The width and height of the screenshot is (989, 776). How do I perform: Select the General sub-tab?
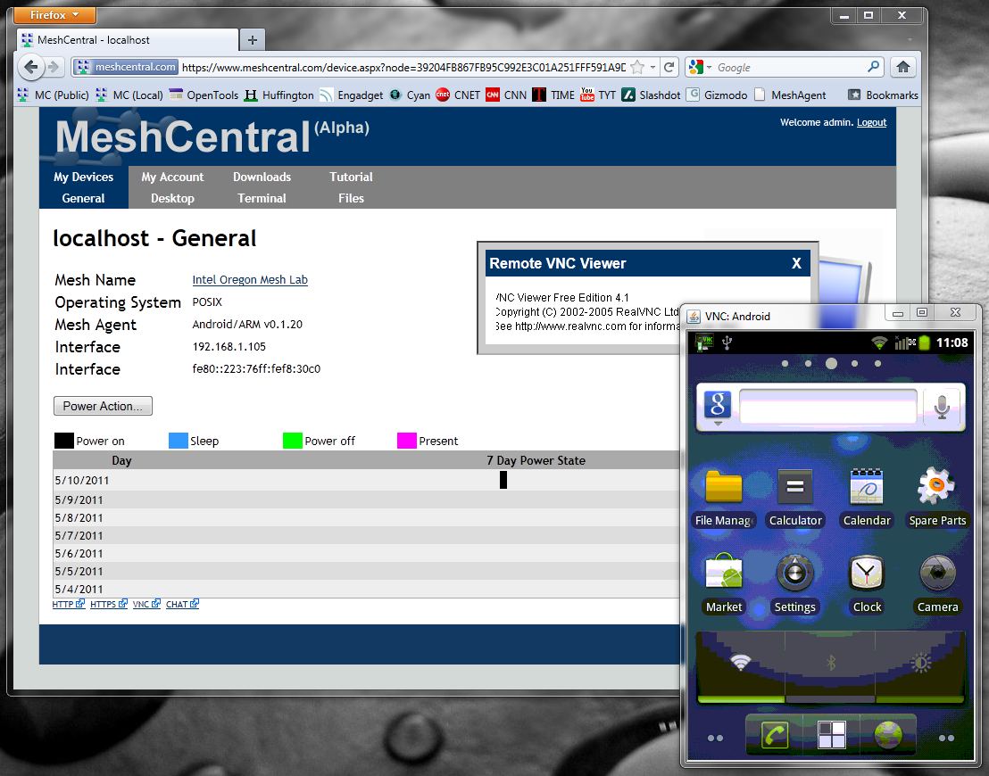83,199
